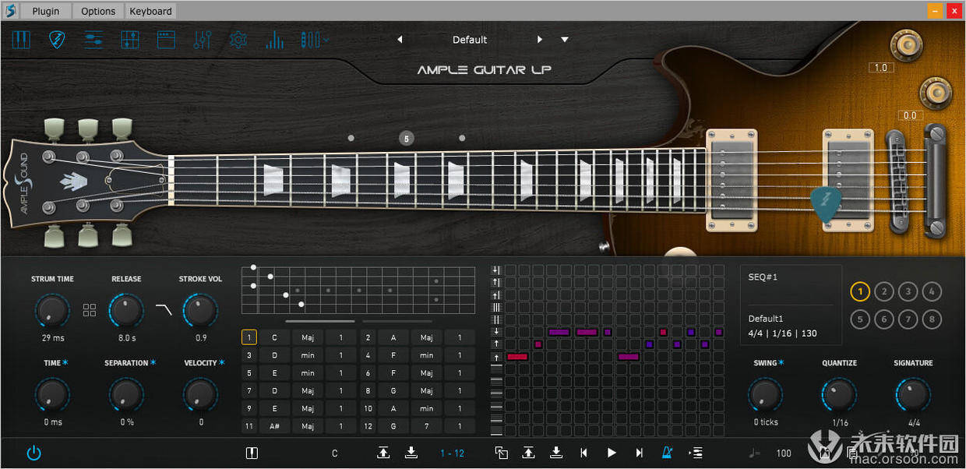Toggle the blue power button
Viewport: 966px width, 469px height.
33,453
